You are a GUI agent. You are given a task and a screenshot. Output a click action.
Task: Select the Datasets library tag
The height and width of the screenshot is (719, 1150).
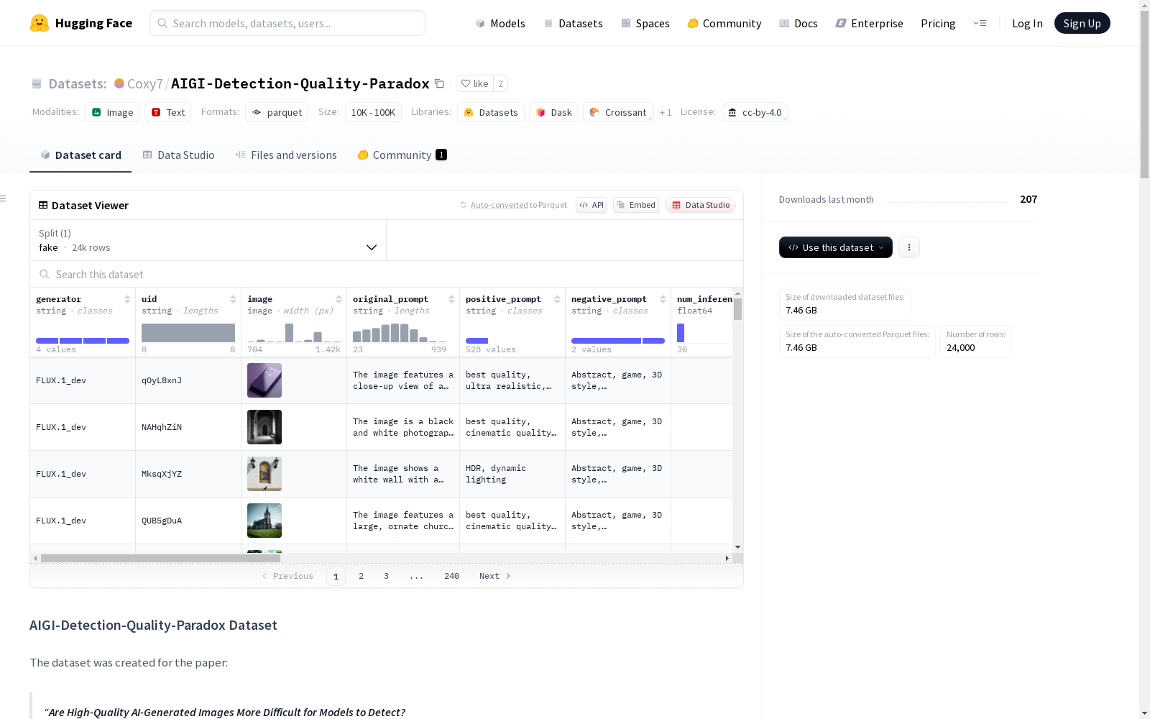tap(491, 112)
